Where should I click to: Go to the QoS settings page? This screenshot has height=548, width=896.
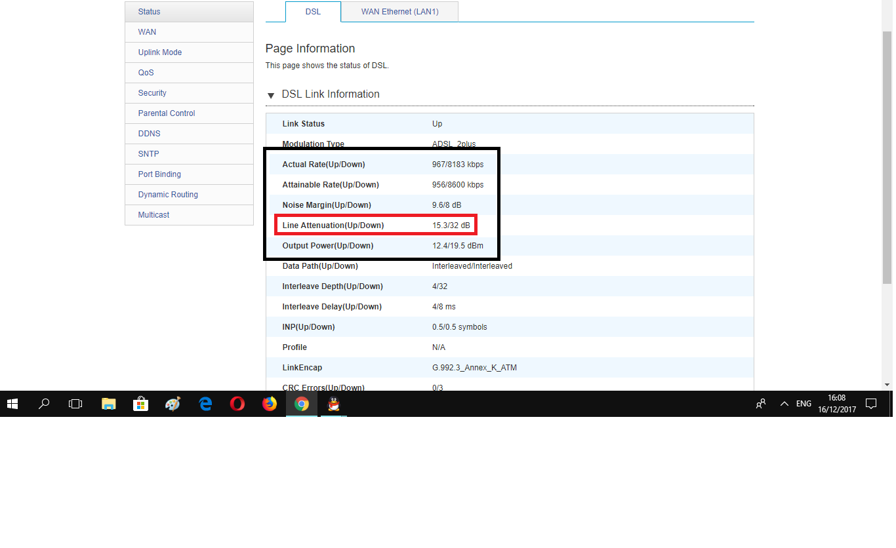pos(146,73)
